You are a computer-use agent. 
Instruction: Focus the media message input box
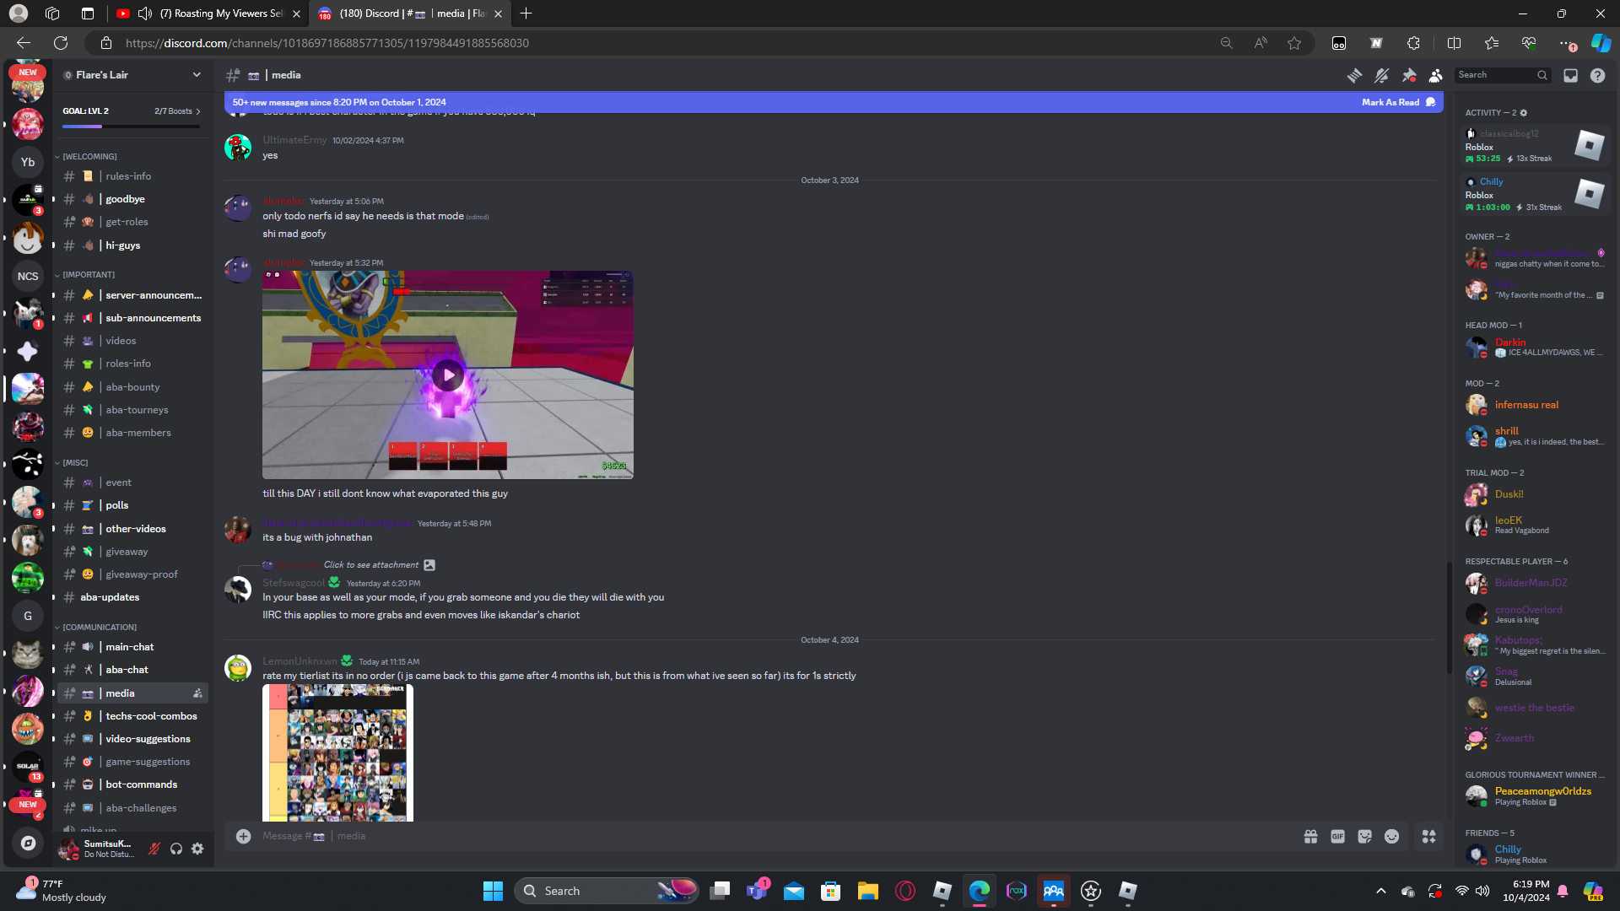click(x=759, y=836)
